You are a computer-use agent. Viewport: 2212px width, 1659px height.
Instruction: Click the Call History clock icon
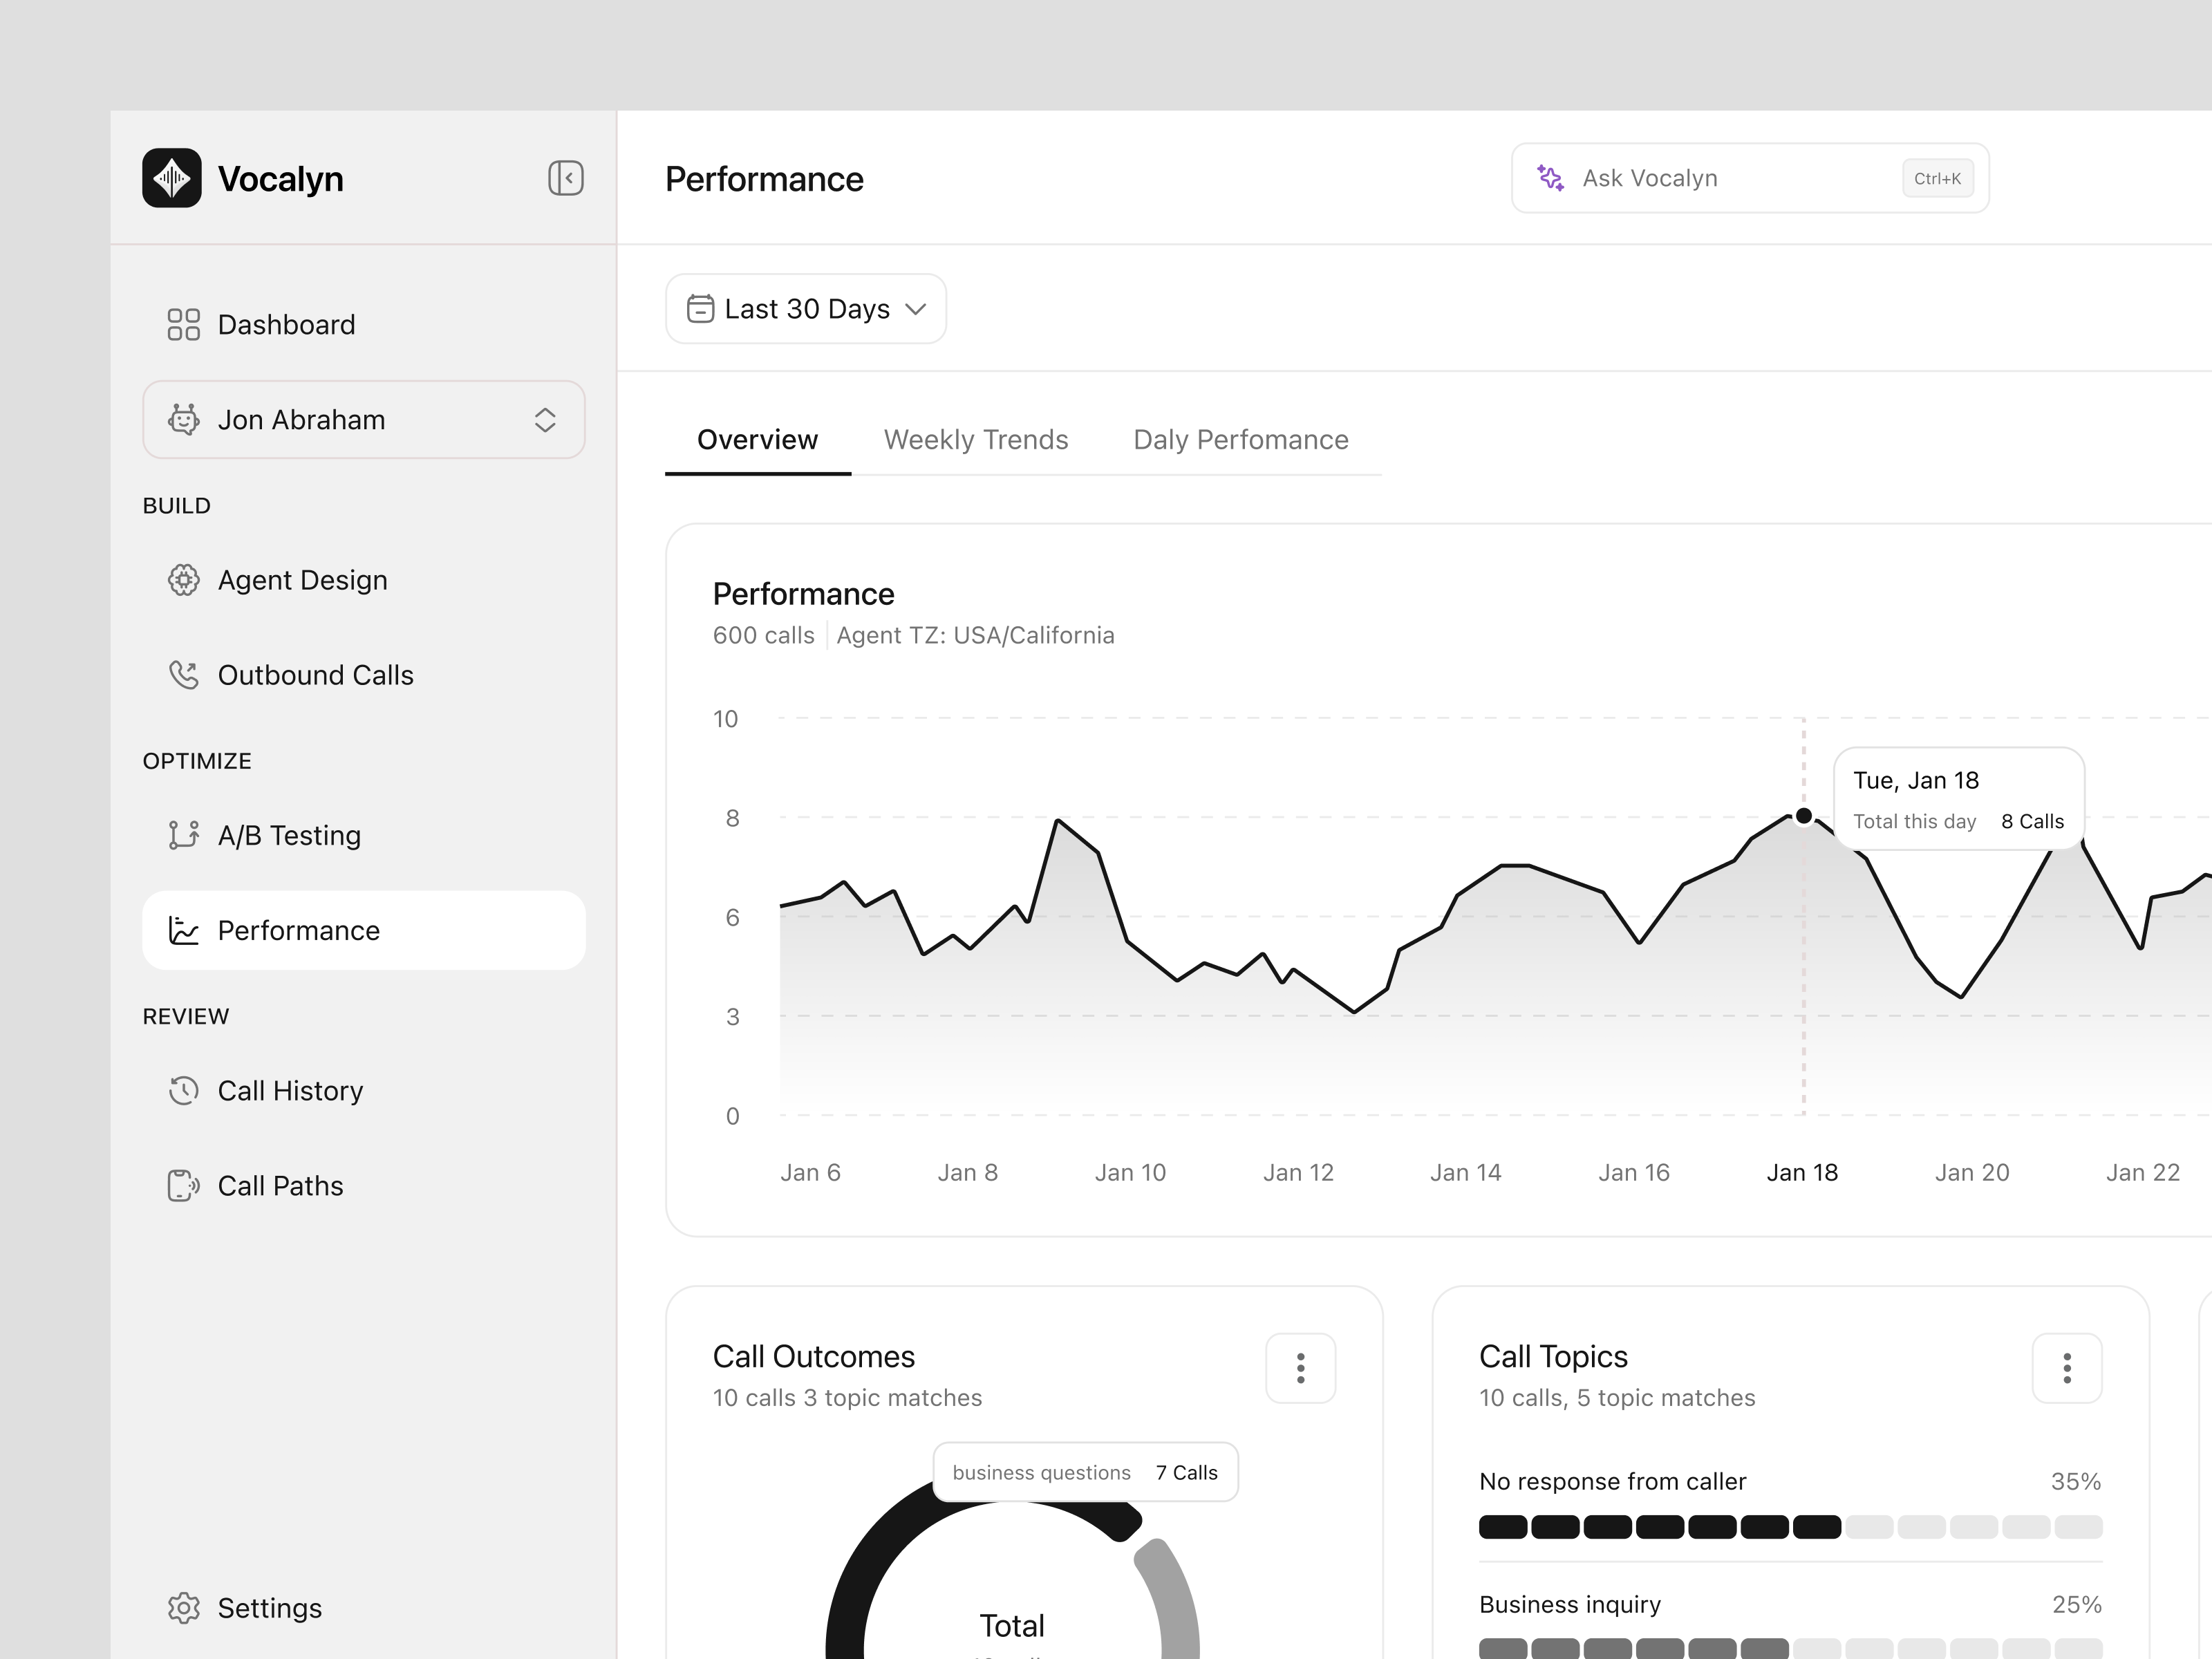pos(183,1090)
